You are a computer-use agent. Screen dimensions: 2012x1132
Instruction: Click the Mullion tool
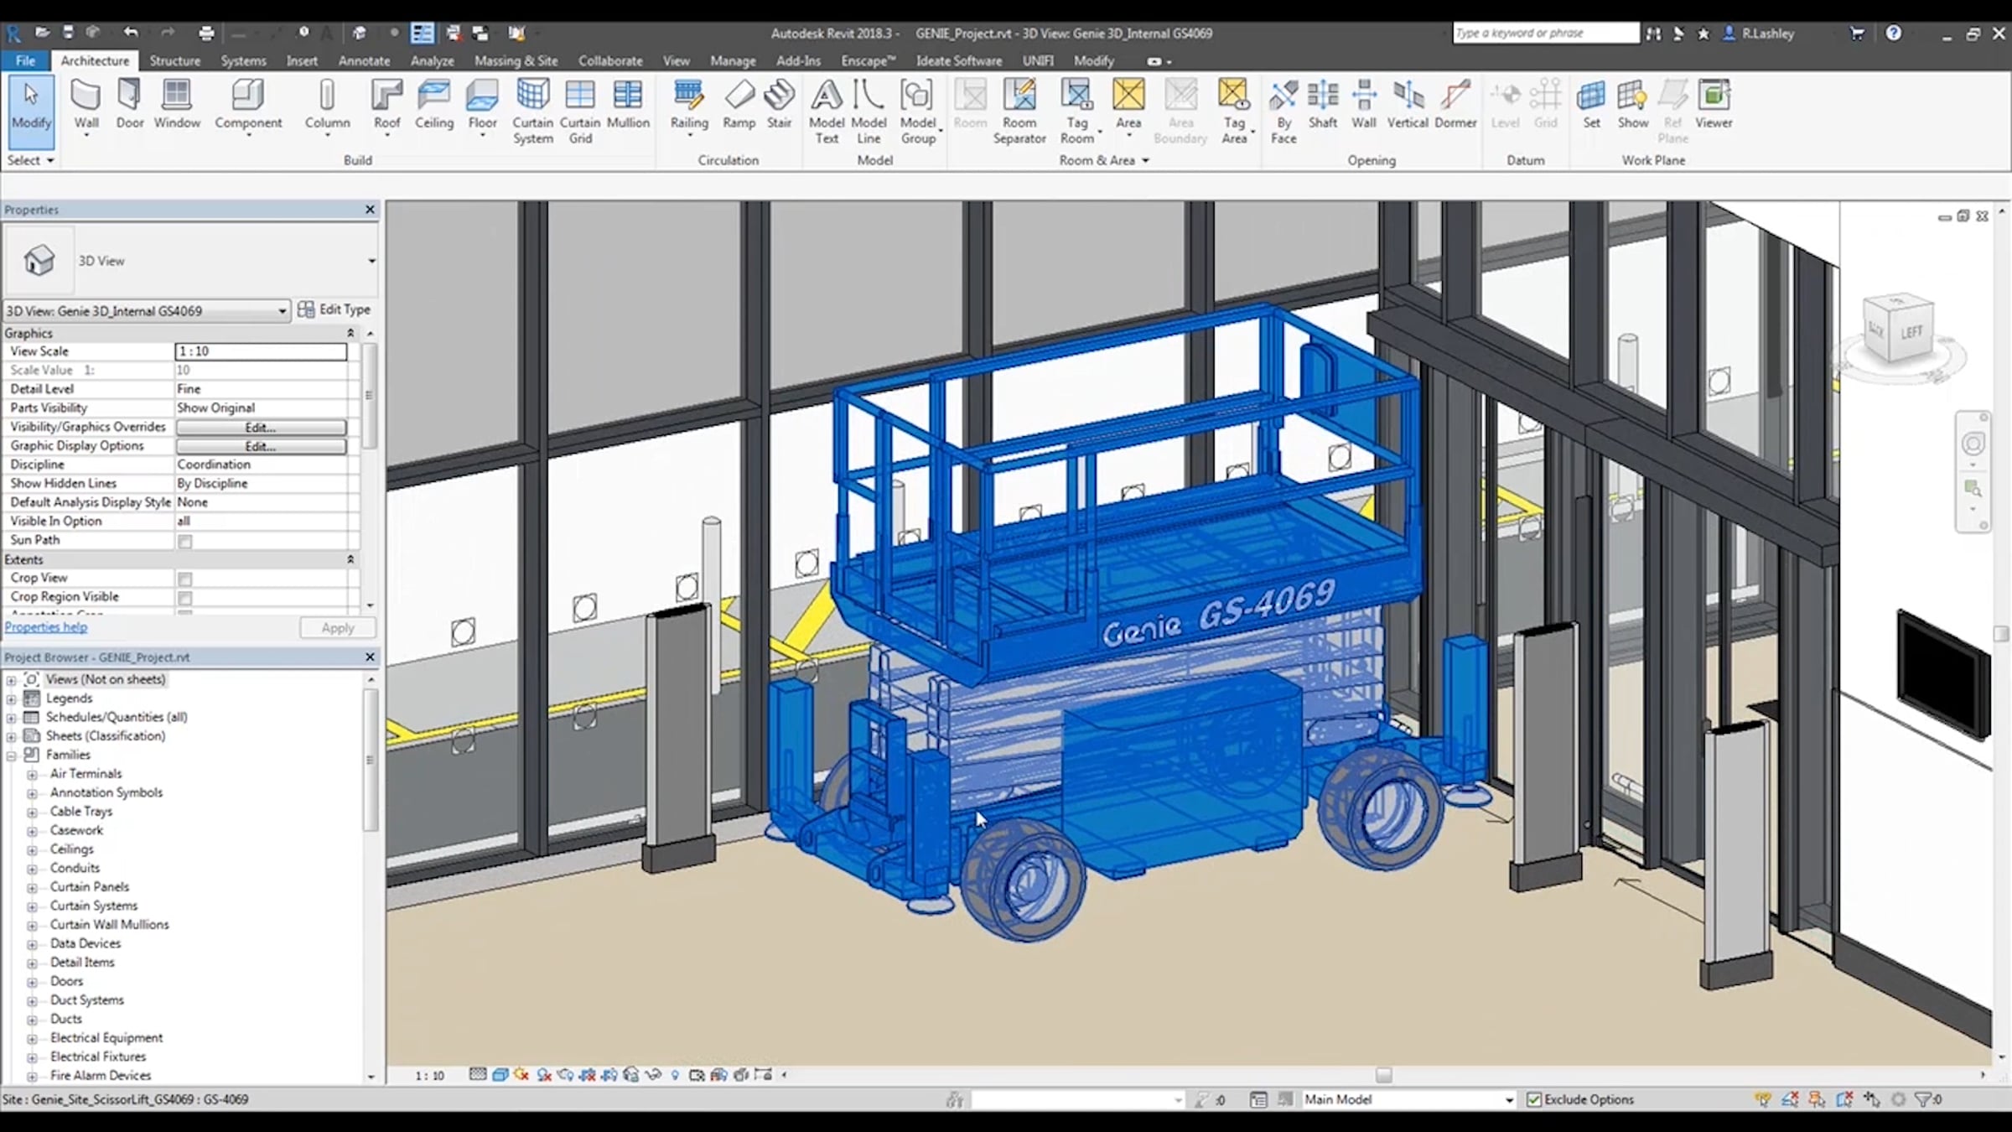coord(628,105)
